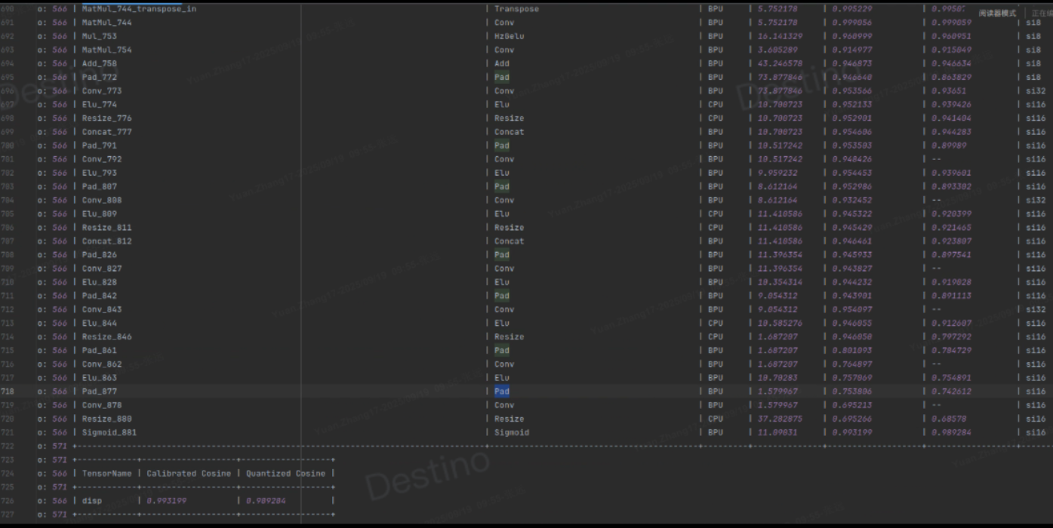
Task: Select the Pad_861 node name
Action: click(x=100, y=350)
